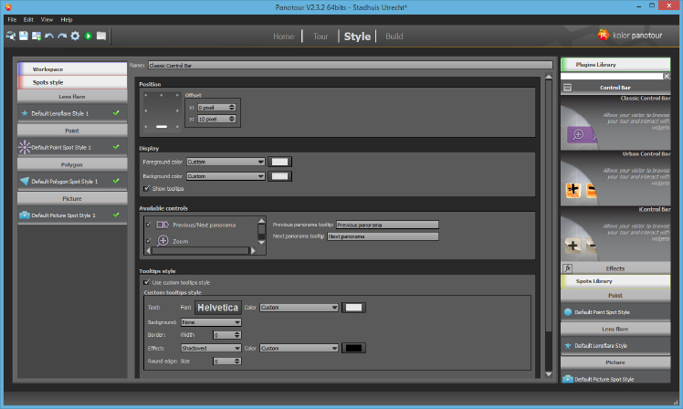The image size is (683, 409).
Task: Click the tour browse icon at toolbar start
Action: pos(10,36)
